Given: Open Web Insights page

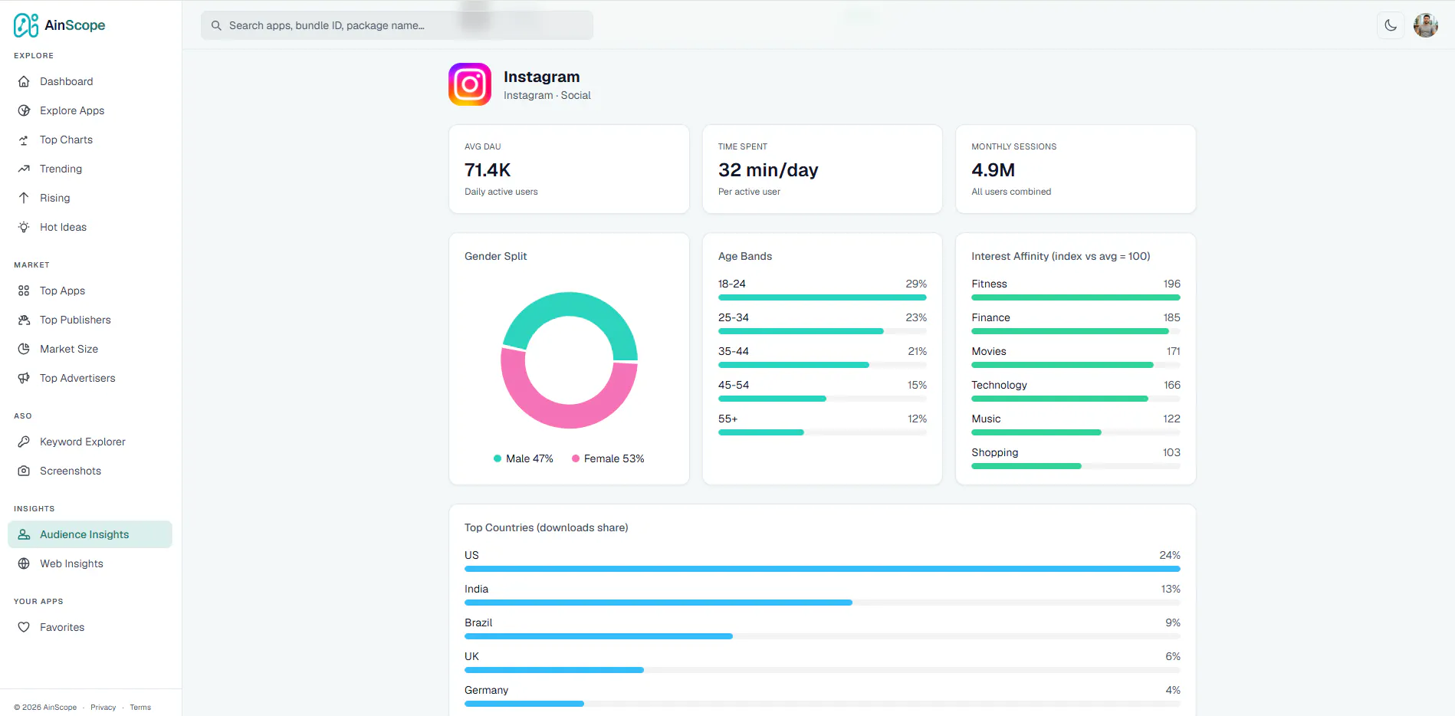Looking at the screenshot, I should (90, 563).
